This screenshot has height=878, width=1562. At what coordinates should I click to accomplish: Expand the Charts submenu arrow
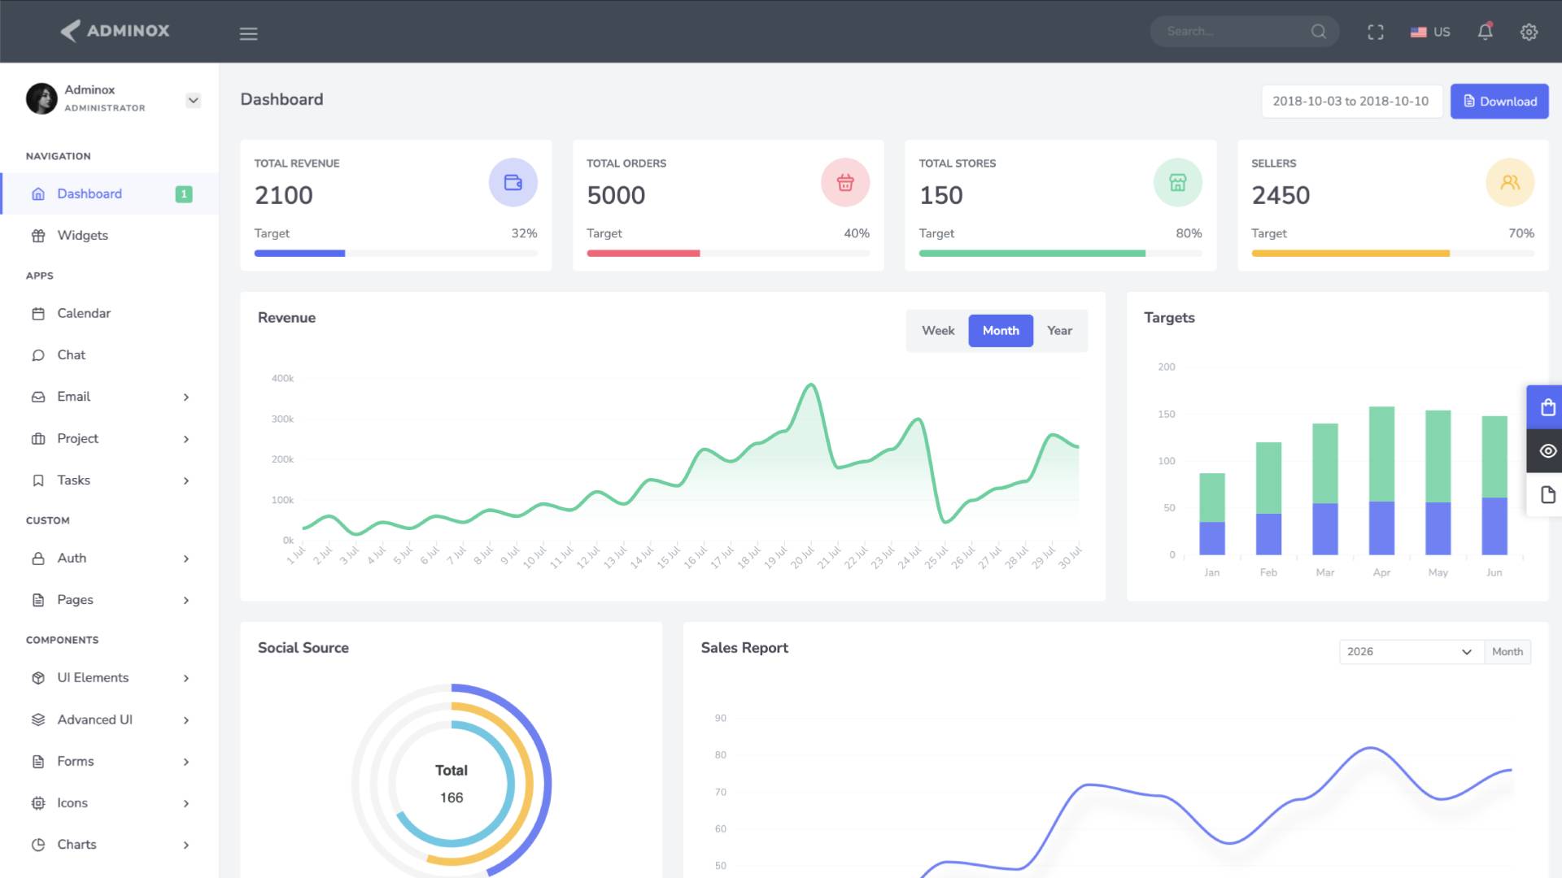(x=186, y=845)
